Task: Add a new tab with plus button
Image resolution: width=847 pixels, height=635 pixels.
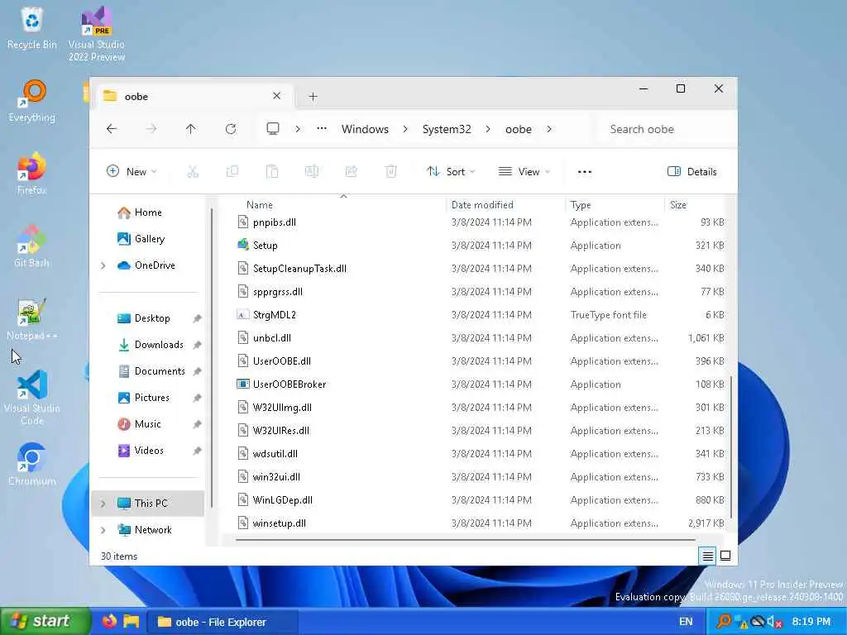Action: [x=313, y=96]
